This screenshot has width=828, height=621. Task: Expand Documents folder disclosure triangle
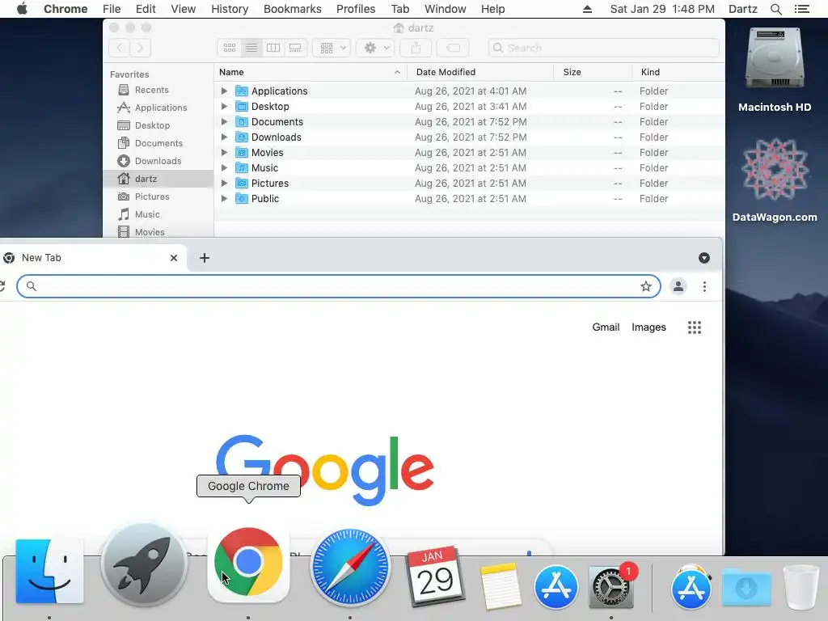[x=224, y=121]
